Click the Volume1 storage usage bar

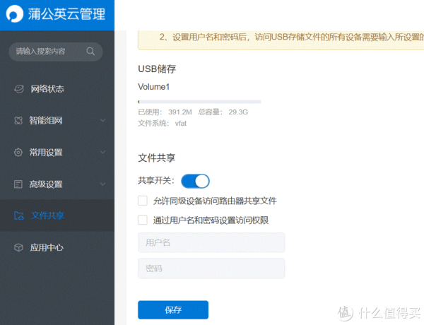click(199, 102)
